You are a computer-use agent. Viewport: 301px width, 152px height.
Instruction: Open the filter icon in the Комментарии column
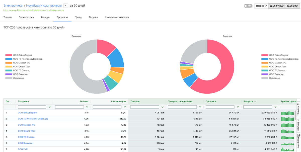click(x=125, y=107)
